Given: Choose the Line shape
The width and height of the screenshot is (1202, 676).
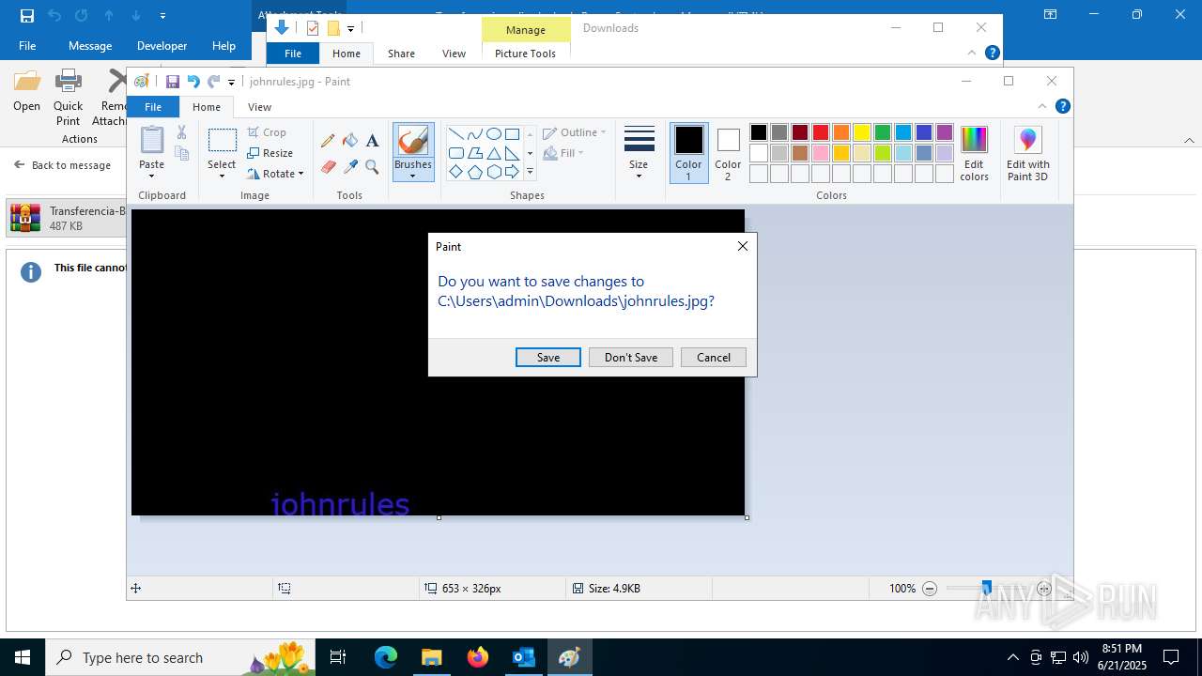Looking at the screenshot, I should [455, 133].
